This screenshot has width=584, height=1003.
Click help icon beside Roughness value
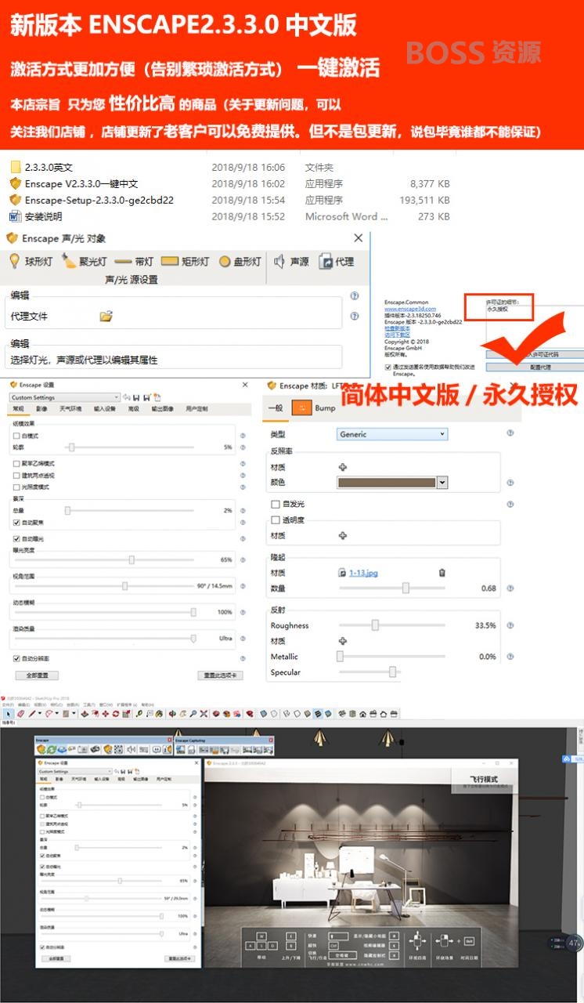510,625
